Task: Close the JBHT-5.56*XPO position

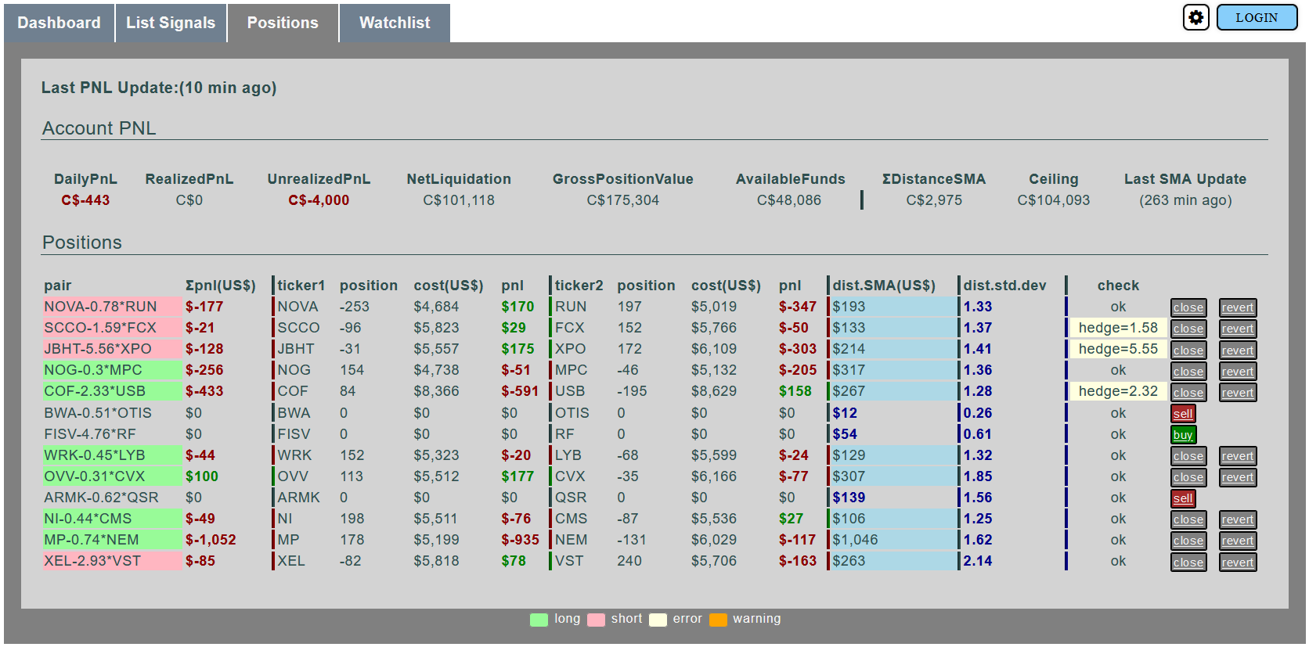Action: (x=1188, y=350)
